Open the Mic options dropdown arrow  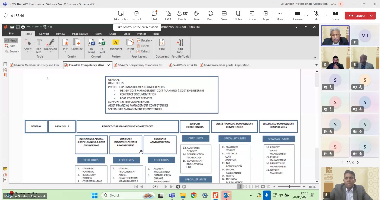325,16
